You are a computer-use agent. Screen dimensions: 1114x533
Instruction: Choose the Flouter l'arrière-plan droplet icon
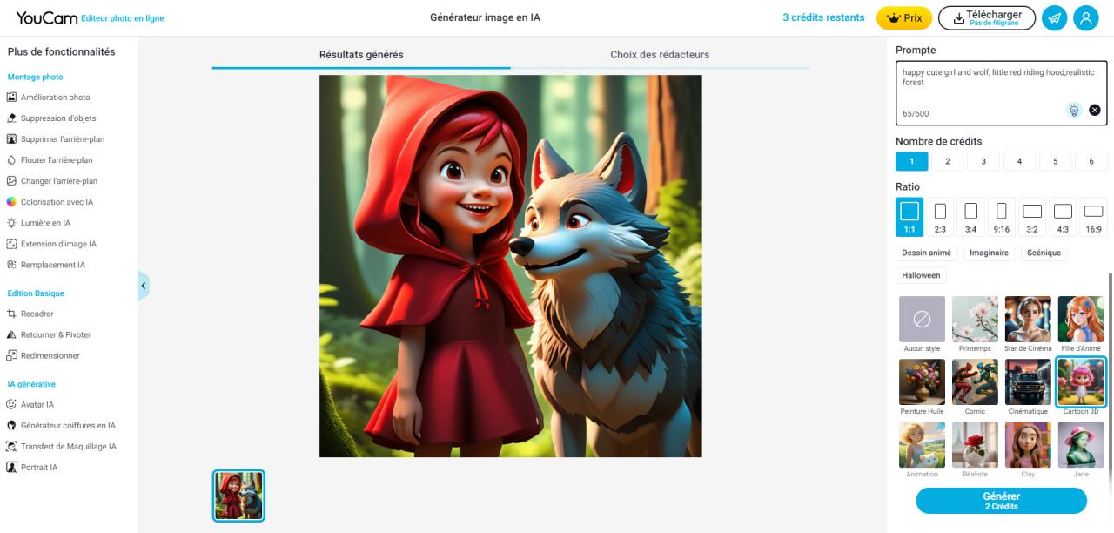pos(12,160)
